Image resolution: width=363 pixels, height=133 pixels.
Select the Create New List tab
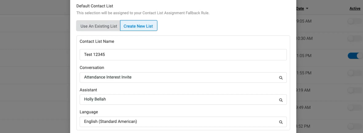click(x=138, y=26)
